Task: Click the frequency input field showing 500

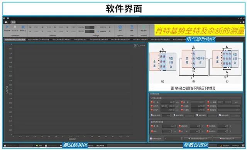Action: pyautogui.click(x=168, y=102)
